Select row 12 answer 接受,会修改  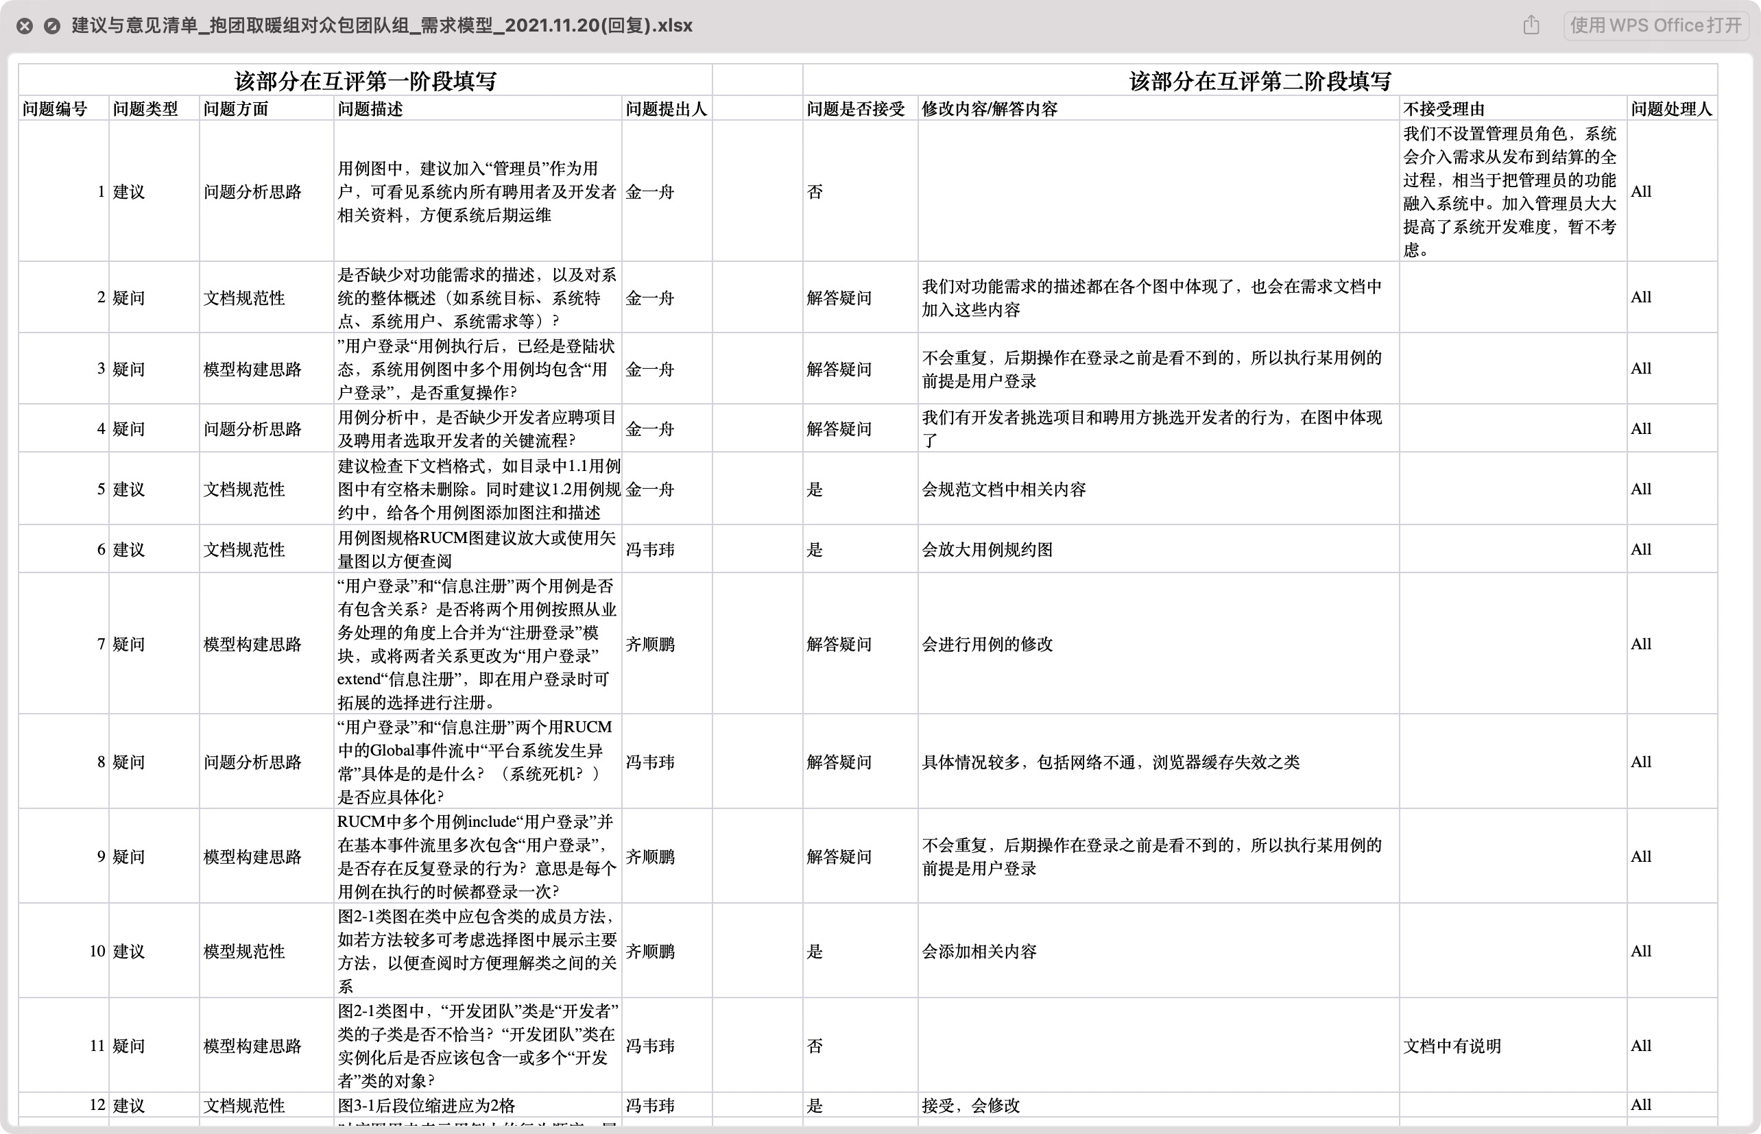pos(971,1105)
